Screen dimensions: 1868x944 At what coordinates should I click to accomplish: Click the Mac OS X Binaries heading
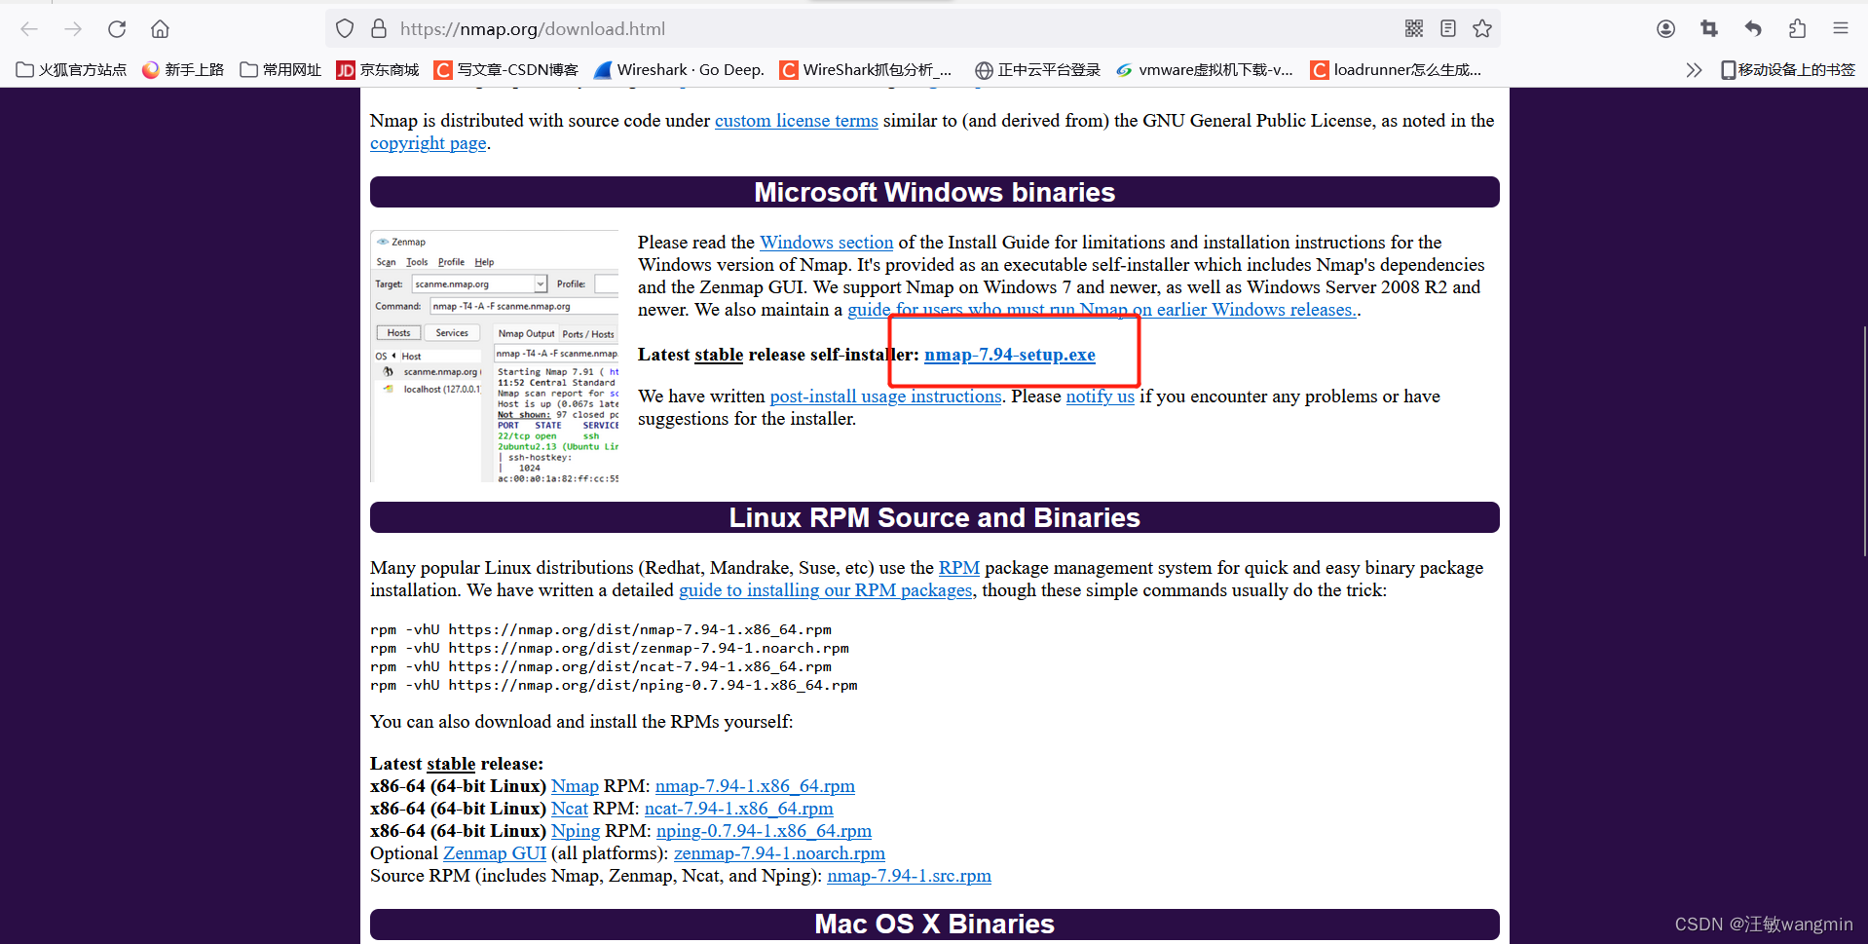[x=935, y=924]
